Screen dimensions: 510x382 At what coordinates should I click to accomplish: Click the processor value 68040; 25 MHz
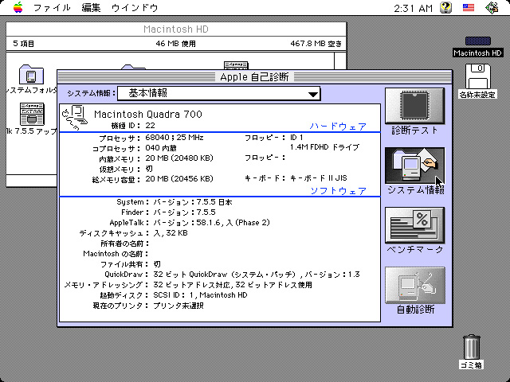[175, 138]
